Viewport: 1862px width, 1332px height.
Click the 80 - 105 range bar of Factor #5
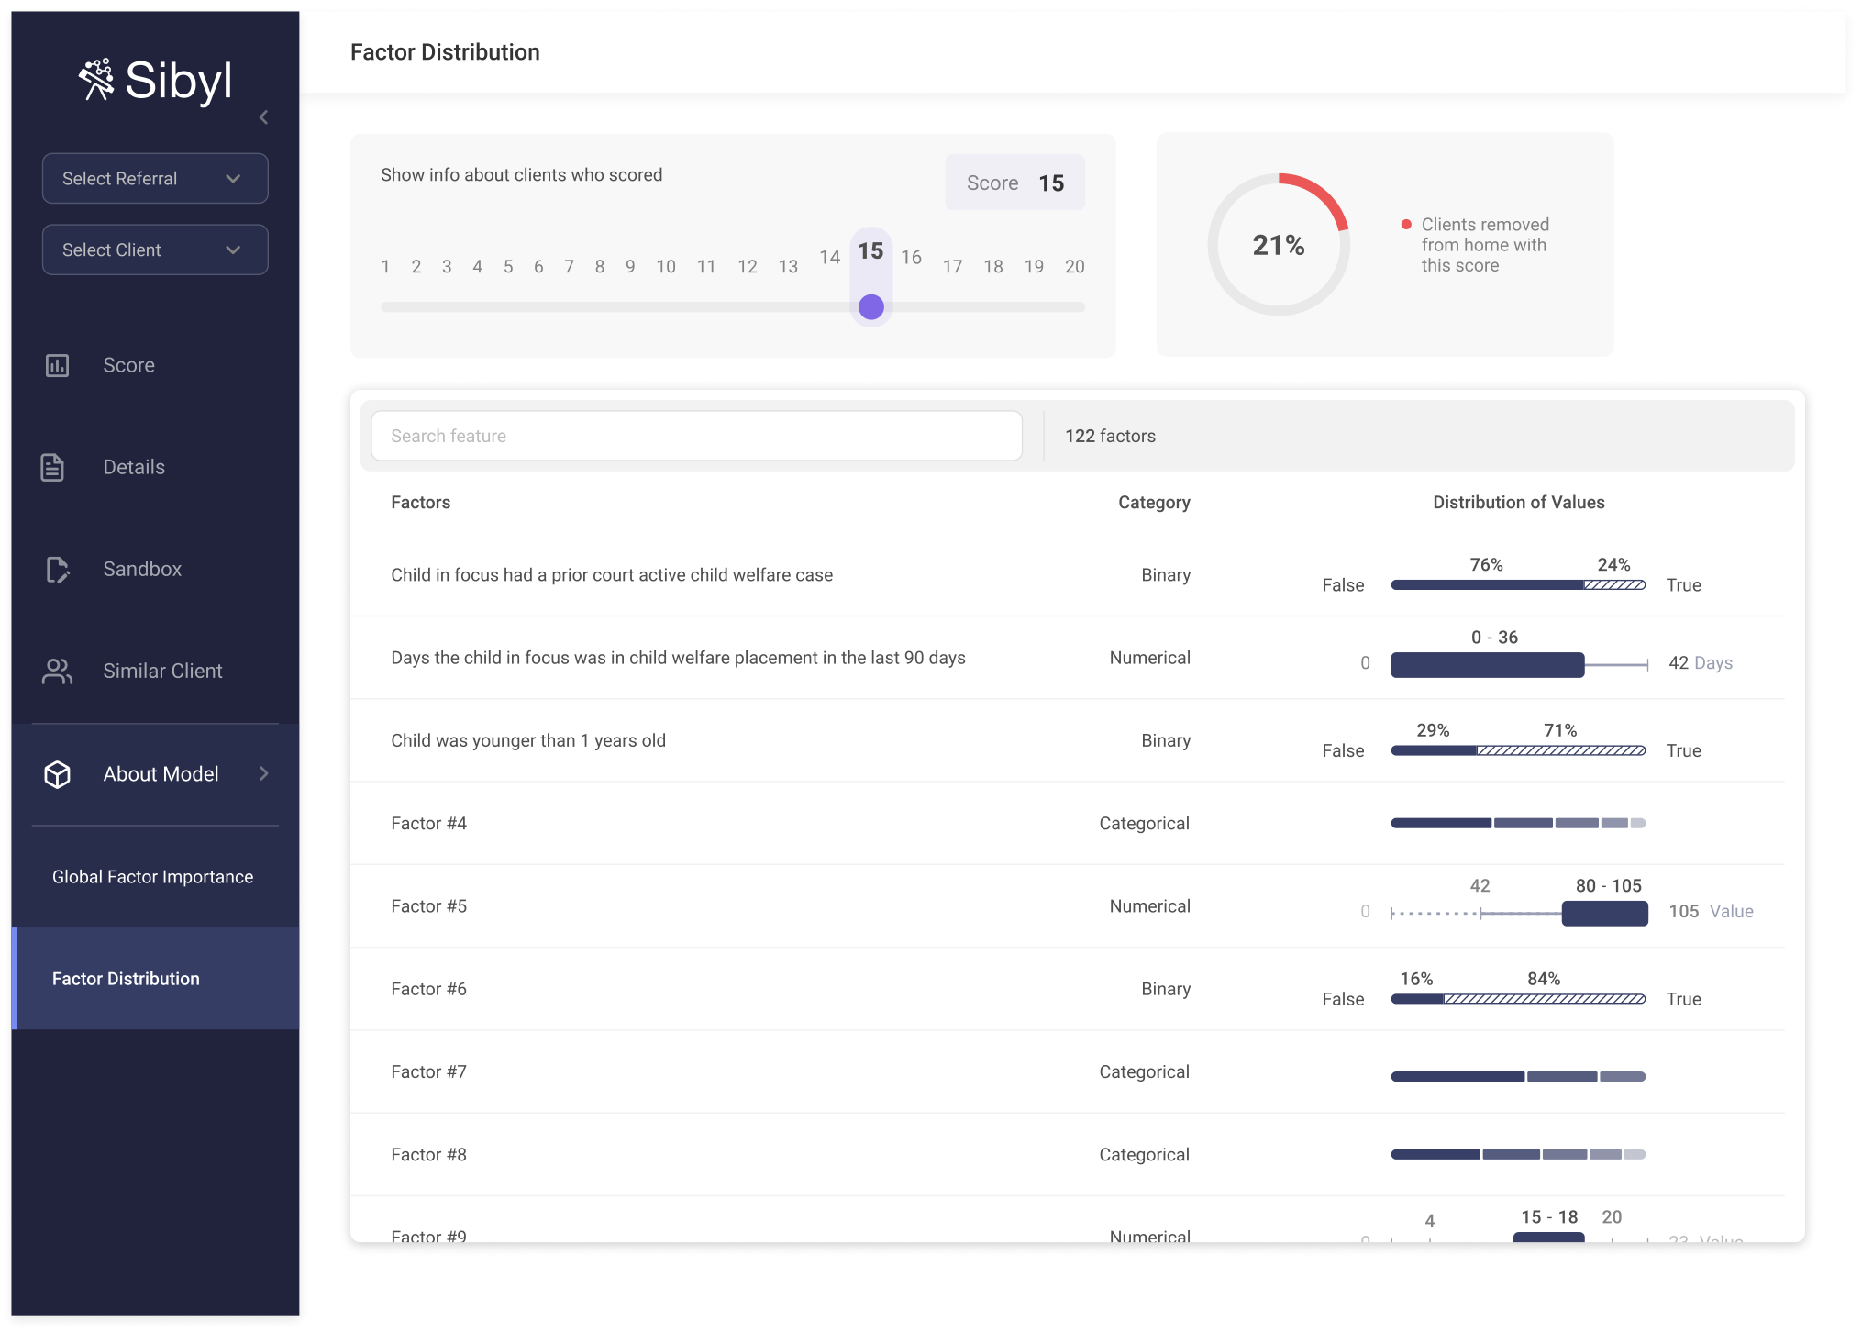click(x=1605, y=913)
